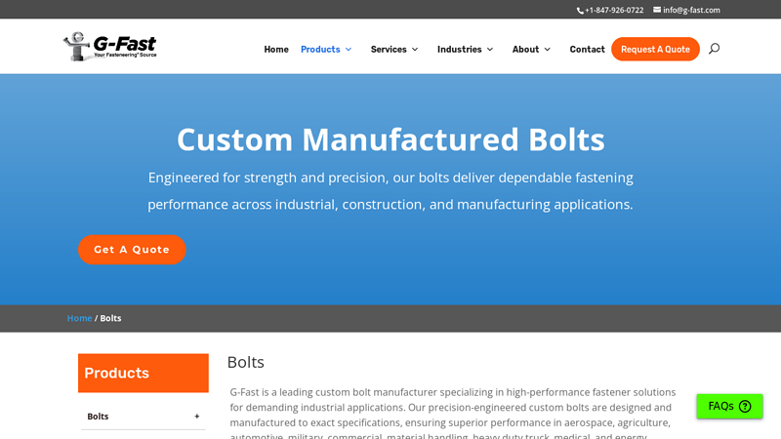Go to the Home menu item
The height and width of the screenshot is (439, 781).
pyautogui.click(x=276, y=50)
